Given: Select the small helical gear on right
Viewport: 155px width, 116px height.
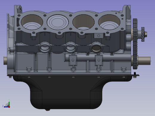Looking at the screenshot, I should tap(143, 34).
